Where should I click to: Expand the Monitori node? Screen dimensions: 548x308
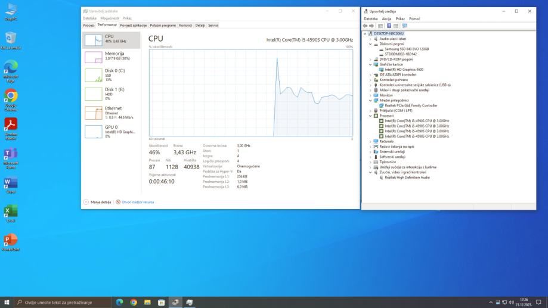[370, 95]
